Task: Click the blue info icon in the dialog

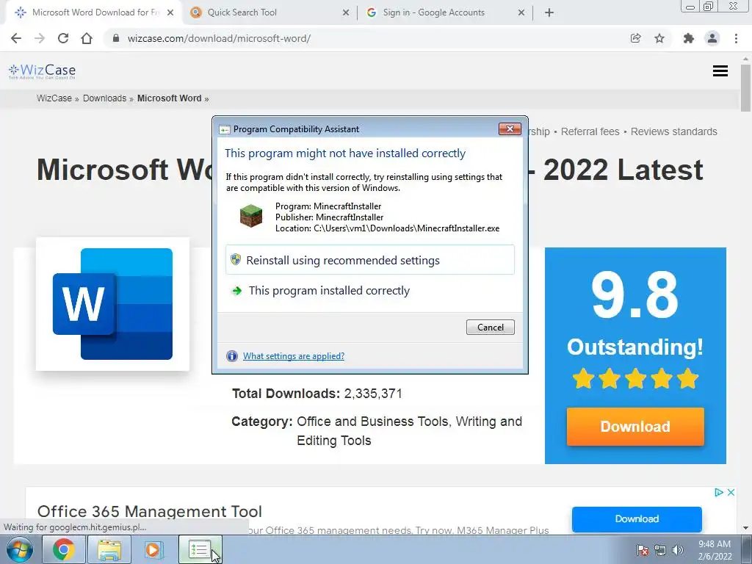Action: click(x=231, y=356)
